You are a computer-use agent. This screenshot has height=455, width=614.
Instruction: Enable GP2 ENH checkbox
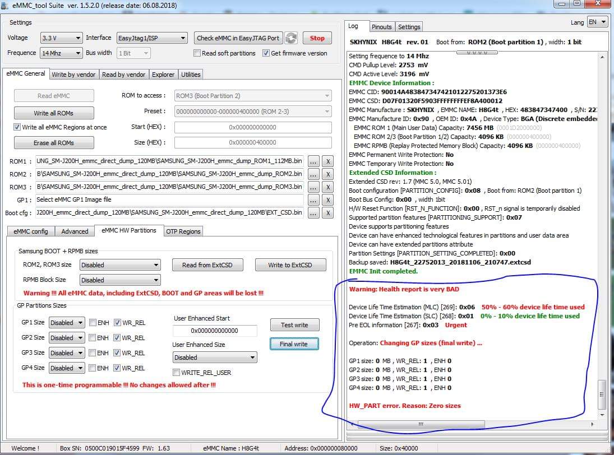[93, 338]
